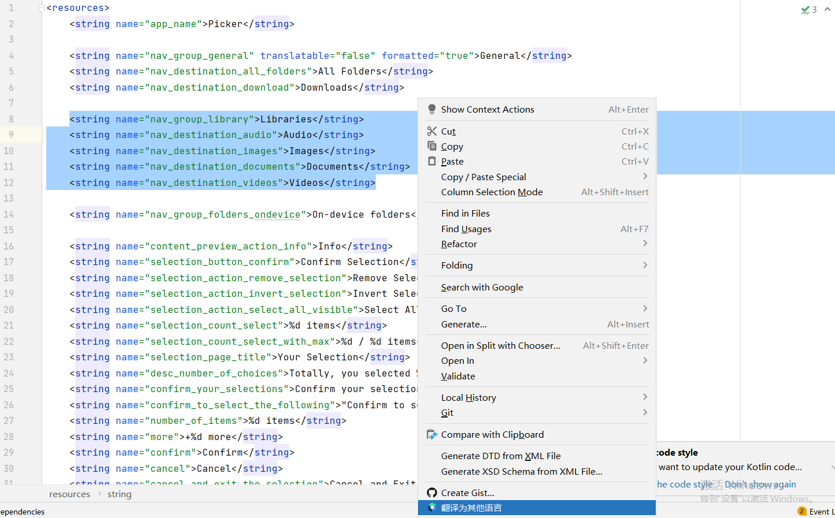
Task: Click the Event Log warning badge icon
Action: (801, 511)
